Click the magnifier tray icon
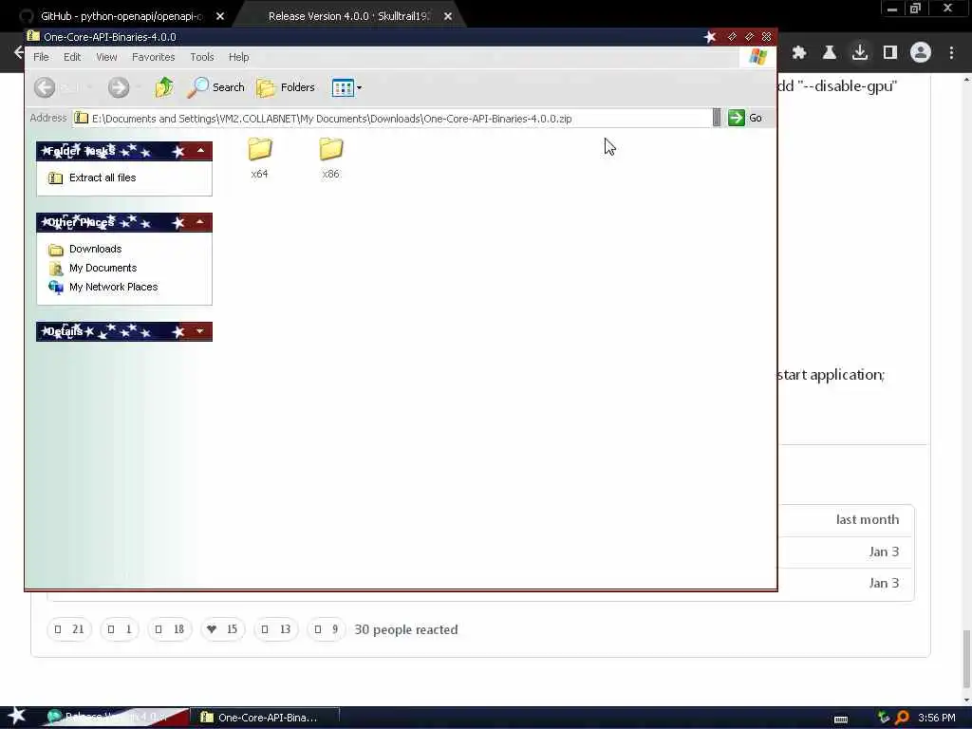 902,718
